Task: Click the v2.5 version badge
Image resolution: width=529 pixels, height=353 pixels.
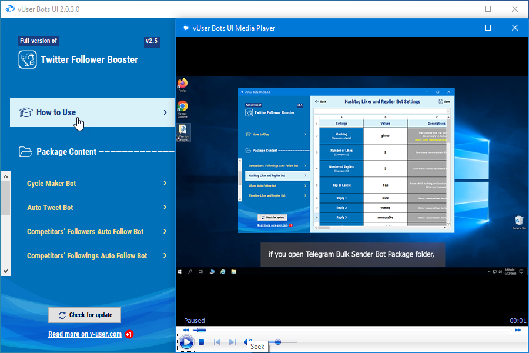Action: click(x=152, y=41)
